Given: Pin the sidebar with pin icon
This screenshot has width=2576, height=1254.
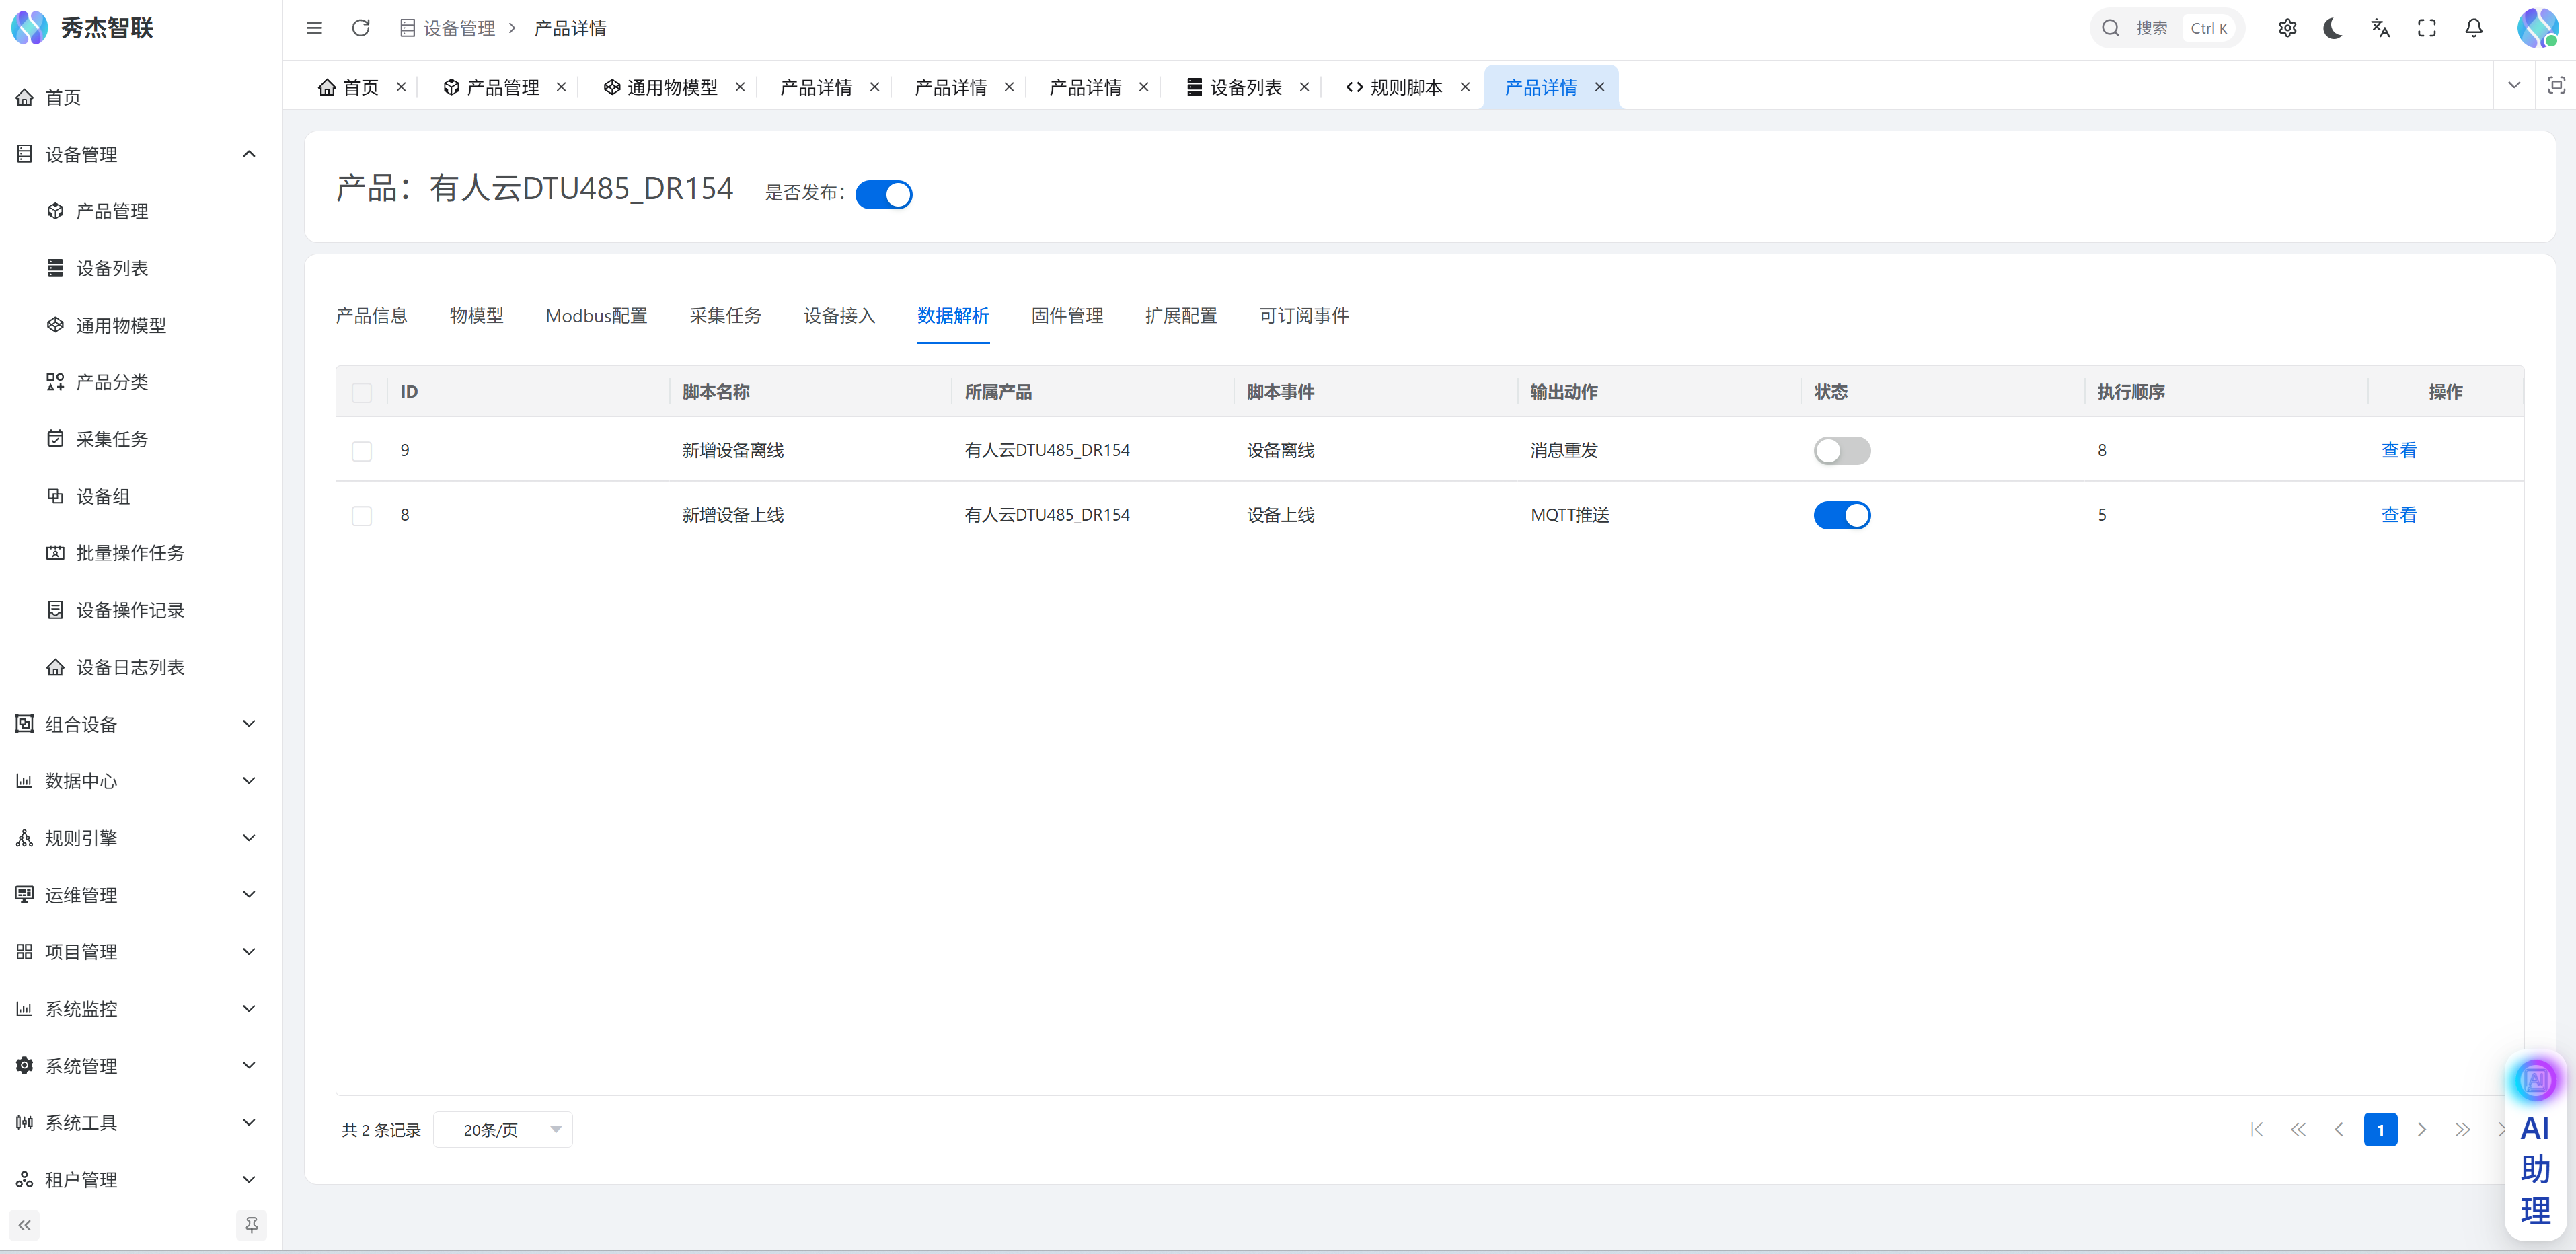Looking at the screenshot, I should [251, 1224].
